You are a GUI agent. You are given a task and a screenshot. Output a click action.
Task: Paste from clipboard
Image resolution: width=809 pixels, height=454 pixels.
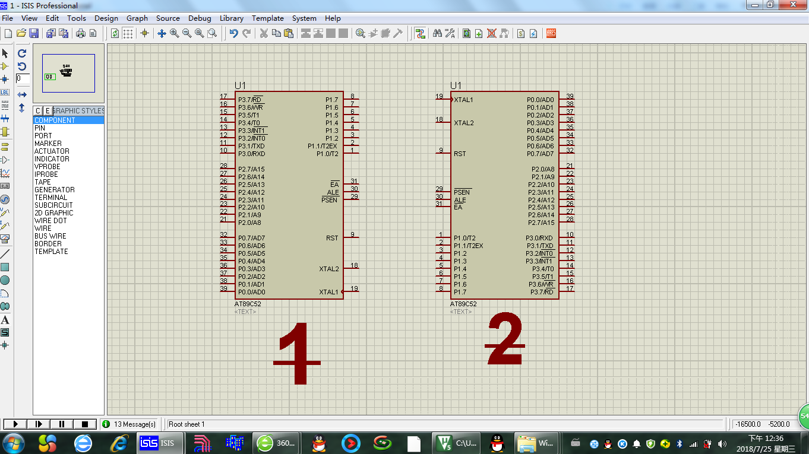(x=289, y=33)
